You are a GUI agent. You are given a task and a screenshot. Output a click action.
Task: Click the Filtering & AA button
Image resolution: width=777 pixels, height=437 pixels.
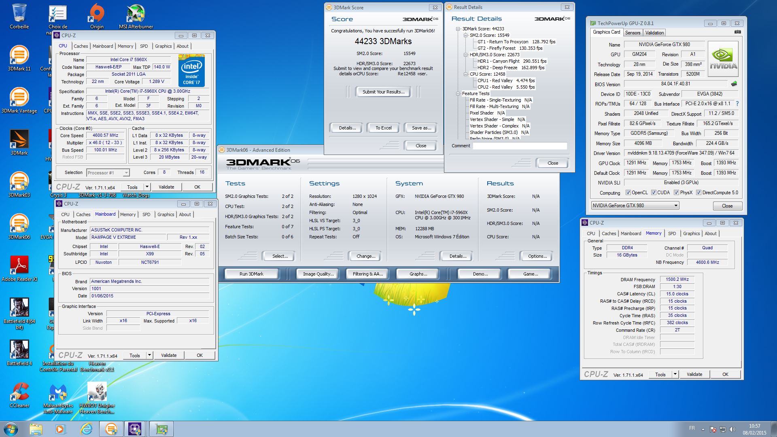pos(368,274)
